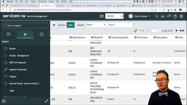
Task: Open the Servers list hamburger menu
Action: [x=54, y=25]
